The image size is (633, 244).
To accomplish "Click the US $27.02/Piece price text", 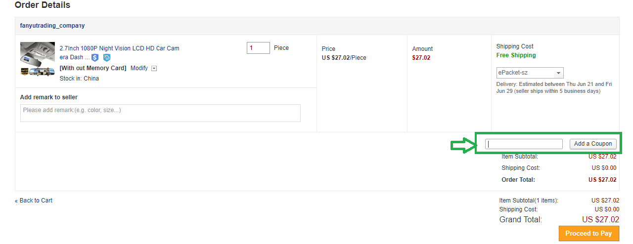I will [x=344, y=58].
